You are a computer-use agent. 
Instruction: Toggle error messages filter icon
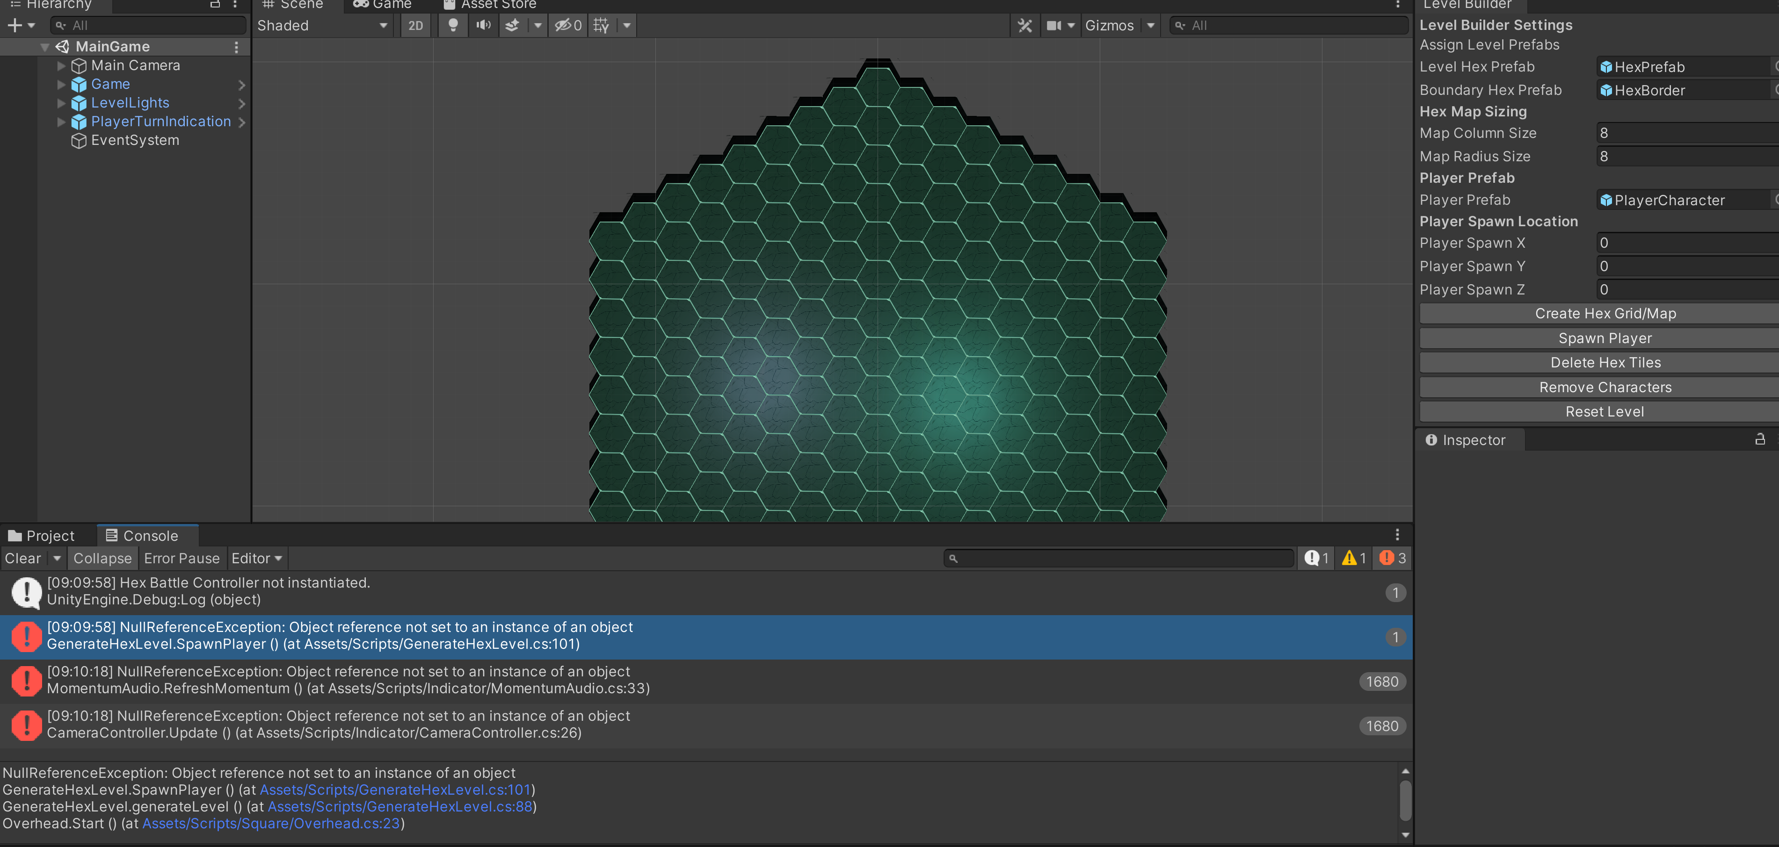point(1392,559)
